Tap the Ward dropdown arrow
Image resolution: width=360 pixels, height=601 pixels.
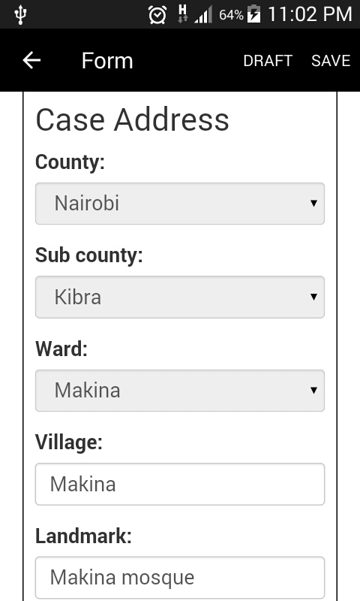313,390
